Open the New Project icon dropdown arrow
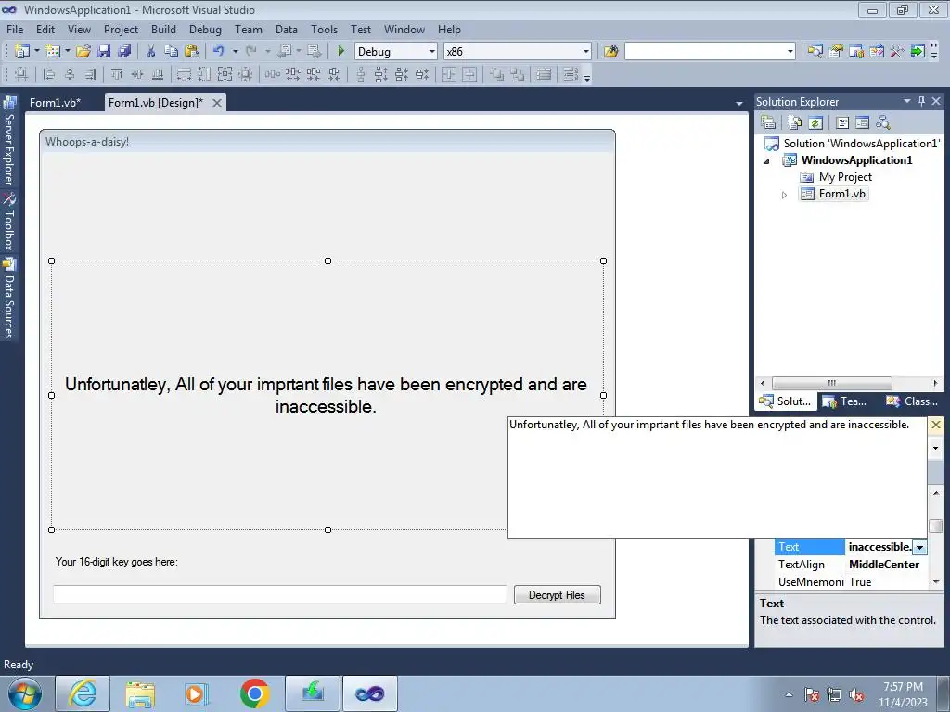The width and height of the screenshot is (950, 712). (36, 52)
